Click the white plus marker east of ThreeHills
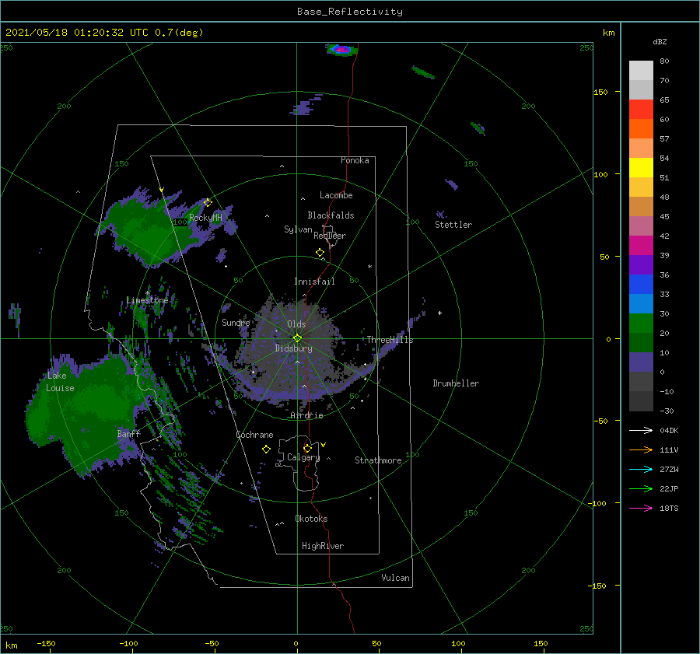The image size is (700, 654). pos(439,313)
